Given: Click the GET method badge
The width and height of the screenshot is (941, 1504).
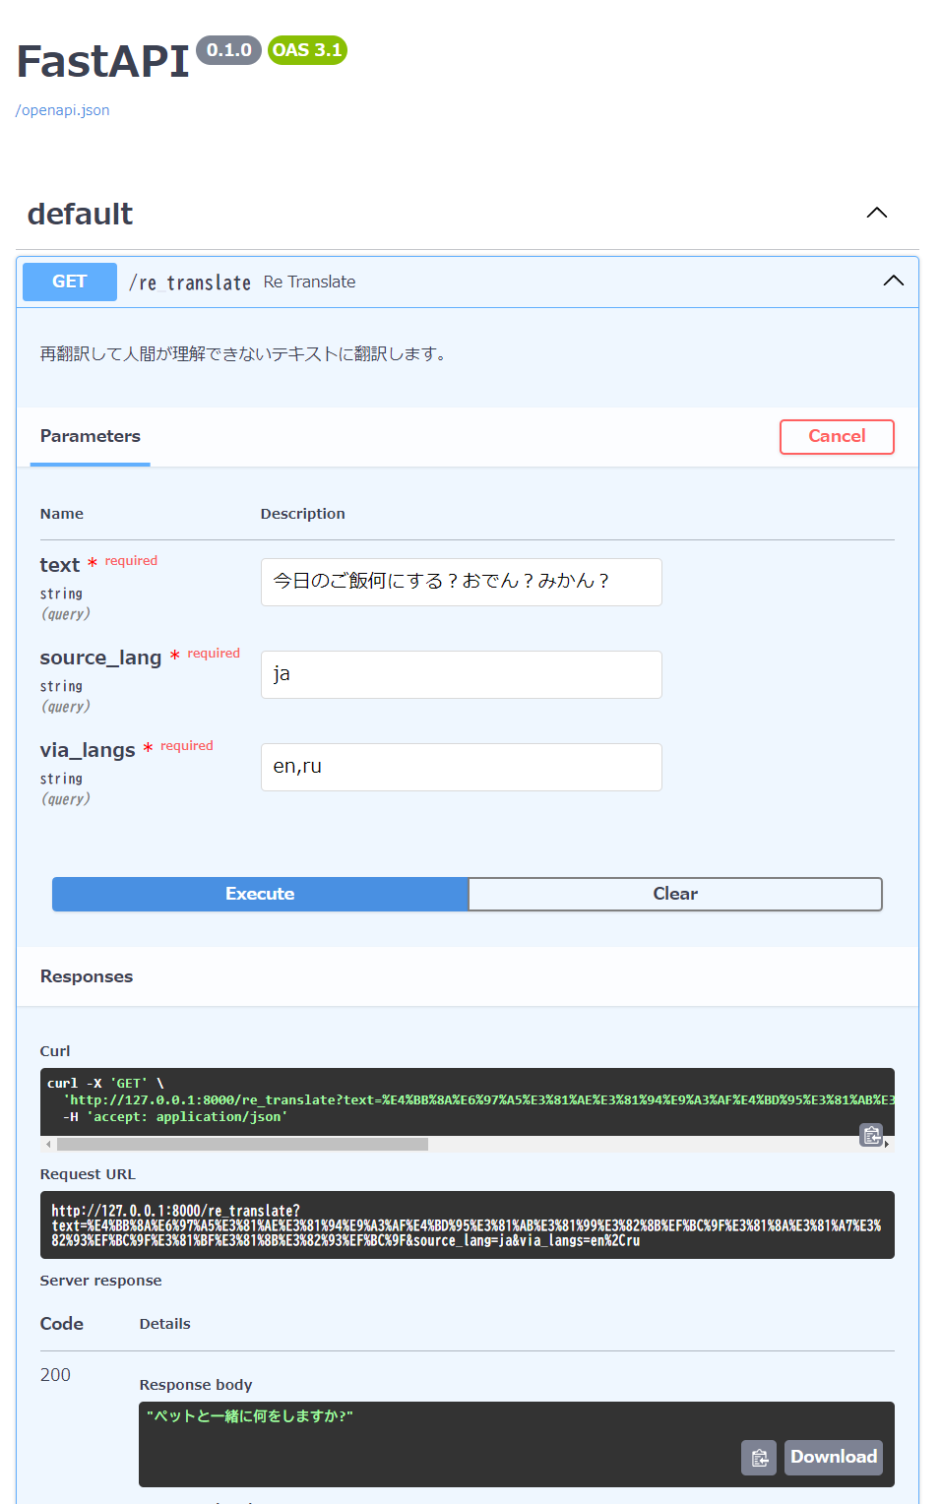Looking at the screenshot, I should [x=70, y=282].
